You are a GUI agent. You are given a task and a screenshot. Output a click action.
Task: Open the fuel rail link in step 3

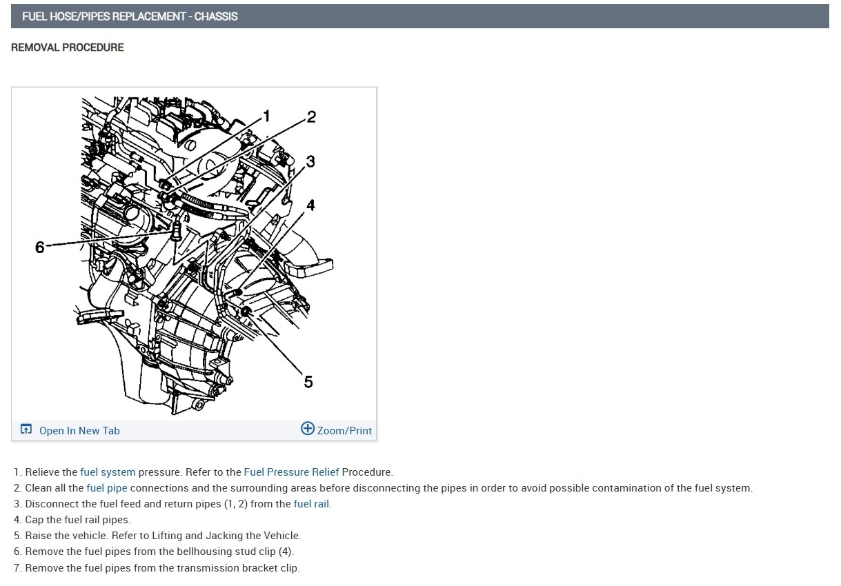point(312,504)
